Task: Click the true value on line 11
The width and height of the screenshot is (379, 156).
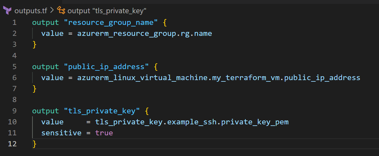Action: coord(104,133)
